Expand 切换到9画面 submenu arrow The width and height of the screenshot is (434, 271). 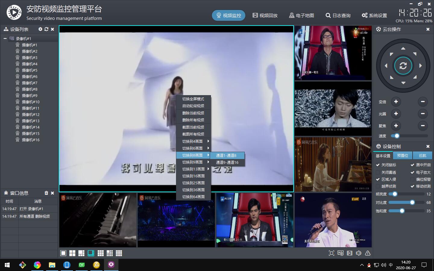(208, 162)
